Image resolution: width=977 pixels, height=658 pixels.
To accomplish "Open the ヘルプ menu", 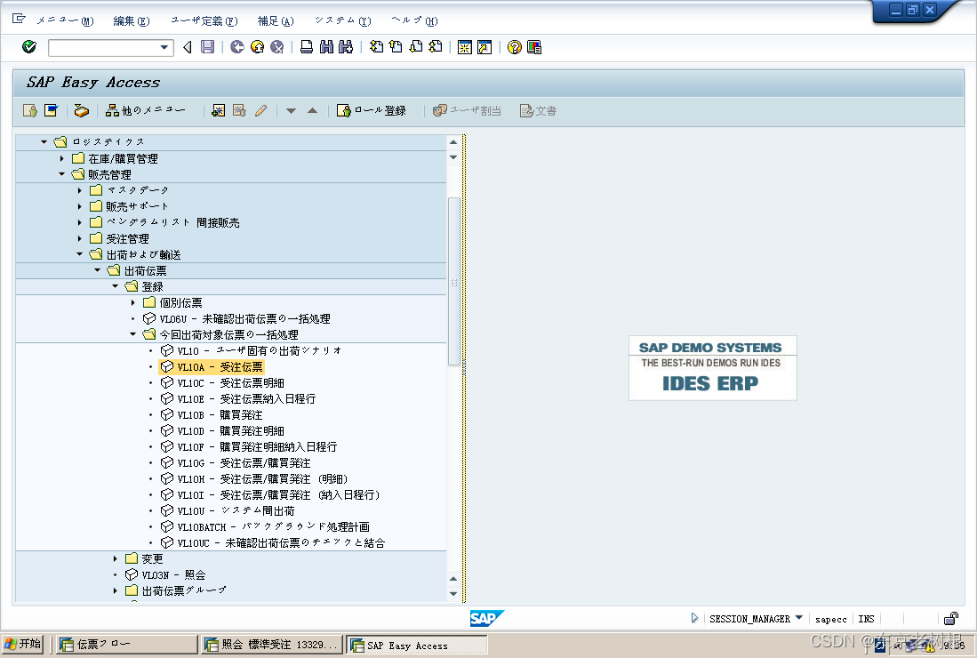I will [414, 20].
